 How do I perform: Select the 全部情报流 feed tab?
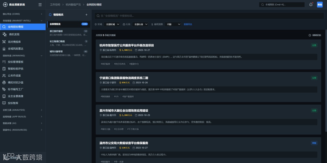(69, 24)
